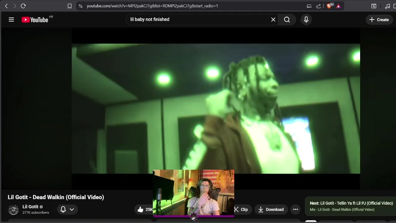This screenshot has width=396, height=223.
Task: Click the Create button
Action: pos(379,20)
